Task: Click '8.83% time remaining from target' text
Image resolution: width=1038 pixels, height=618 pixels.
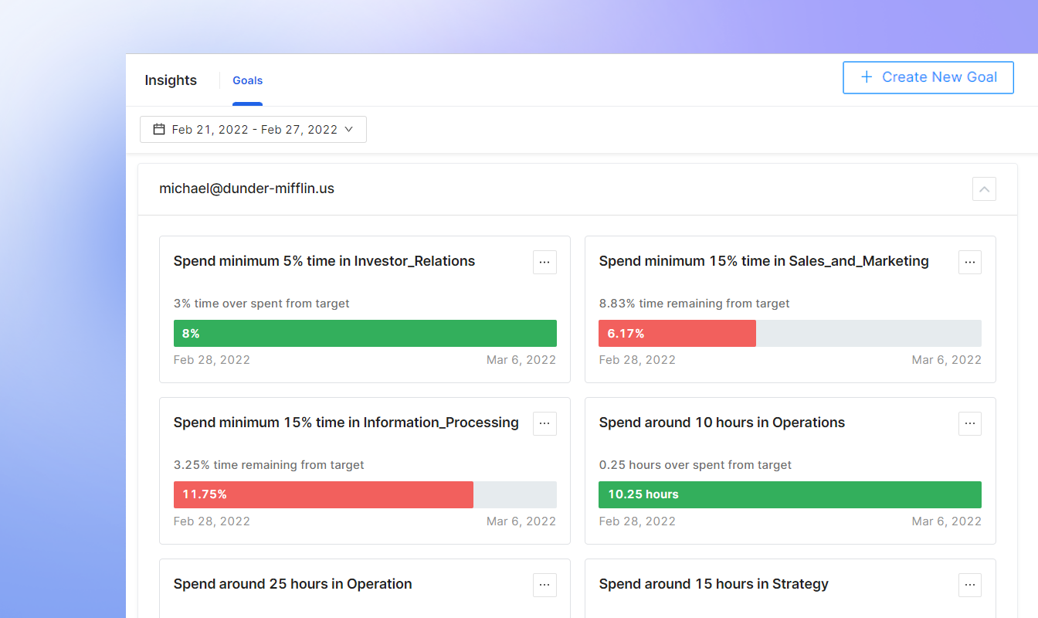Action: click(x=694, y=304)
